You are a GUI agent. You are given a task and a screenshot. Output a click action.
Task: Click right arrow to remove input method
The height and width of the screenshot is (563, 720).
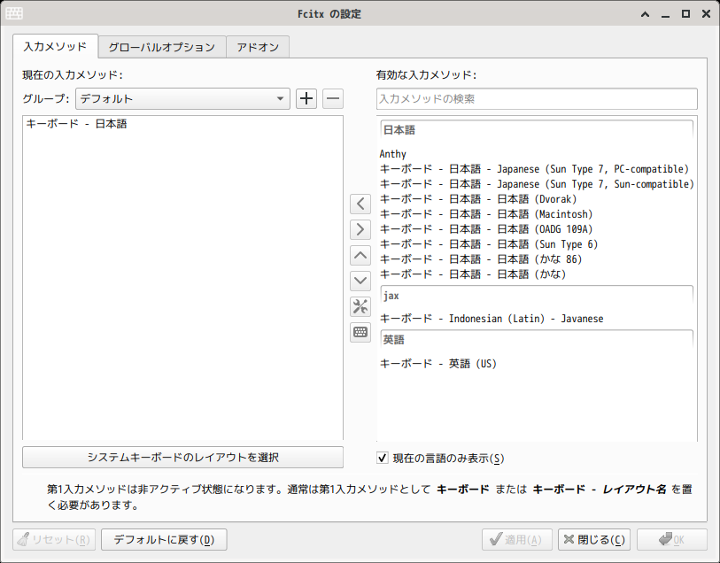point(360,229)
